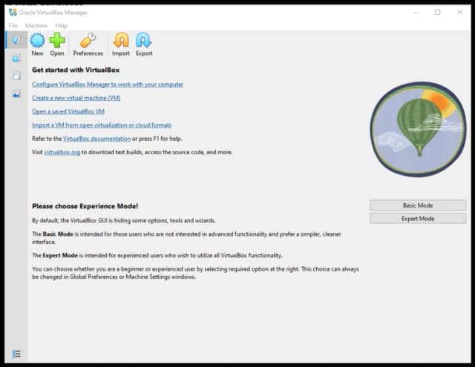The width and height of the screenshot is (475, 367).
Task: Maximize the VirtualBox Manager window
Action: [437, 13]
